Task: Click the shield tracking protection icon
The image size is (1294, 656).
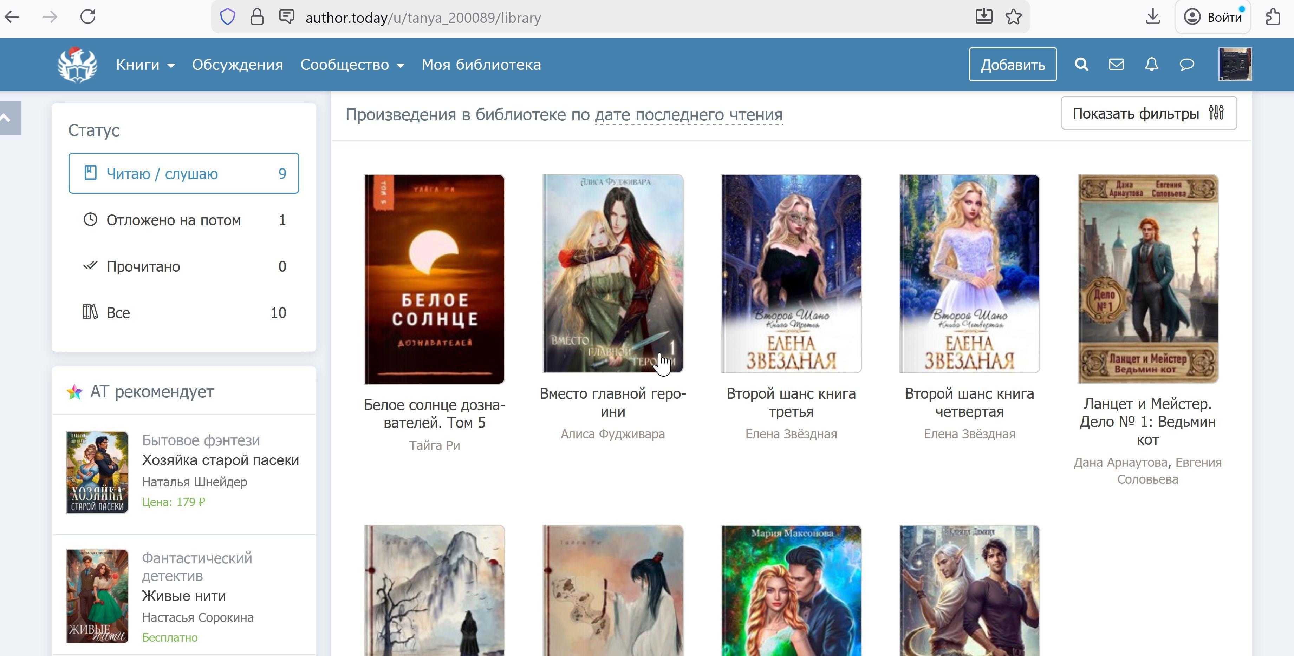Action: tap(228, 17)
